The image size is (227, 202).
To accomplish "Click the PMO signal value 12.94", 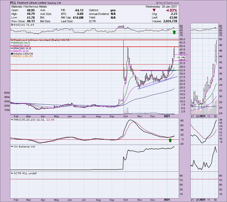I will [x=50, y=120].
